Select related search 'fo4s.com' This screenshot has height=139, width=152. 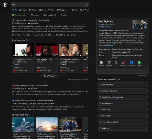123,128
